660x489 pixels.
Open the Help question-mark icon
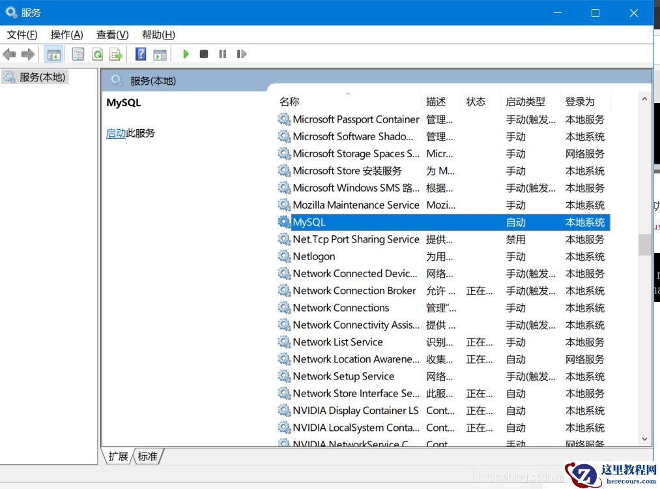[141, 54]
